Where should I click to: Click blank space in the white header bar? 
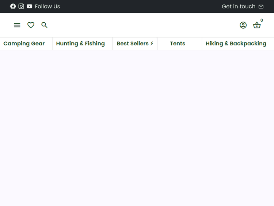point(142,25)
